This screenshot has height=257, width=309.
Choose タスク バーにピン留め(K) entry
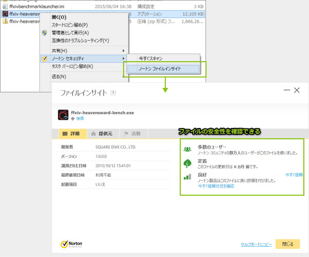pos(72,66)
